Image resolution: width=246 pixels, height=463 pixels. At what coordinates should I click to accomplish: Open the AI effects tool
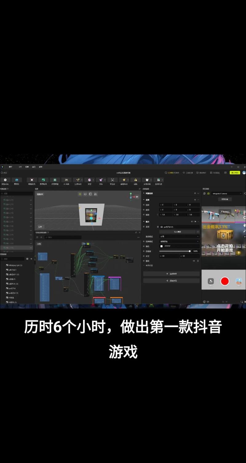tap(66, 181)
